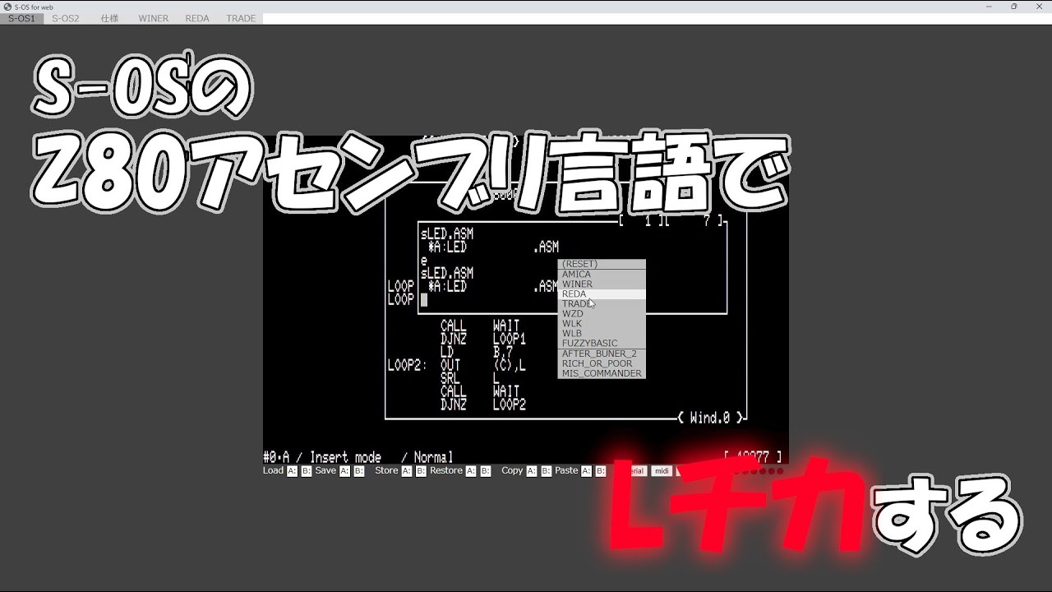
Task: Click Restore drive B: button
Action: pyautogui.click(x=486, y=471)
